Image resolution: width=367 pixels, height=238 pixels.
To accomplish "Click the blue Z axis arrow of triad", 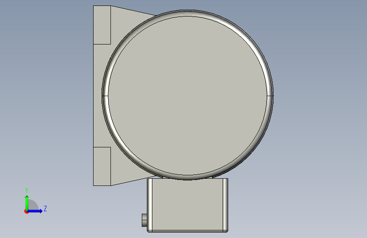I will pyautogui.click(x=35, y=211).
